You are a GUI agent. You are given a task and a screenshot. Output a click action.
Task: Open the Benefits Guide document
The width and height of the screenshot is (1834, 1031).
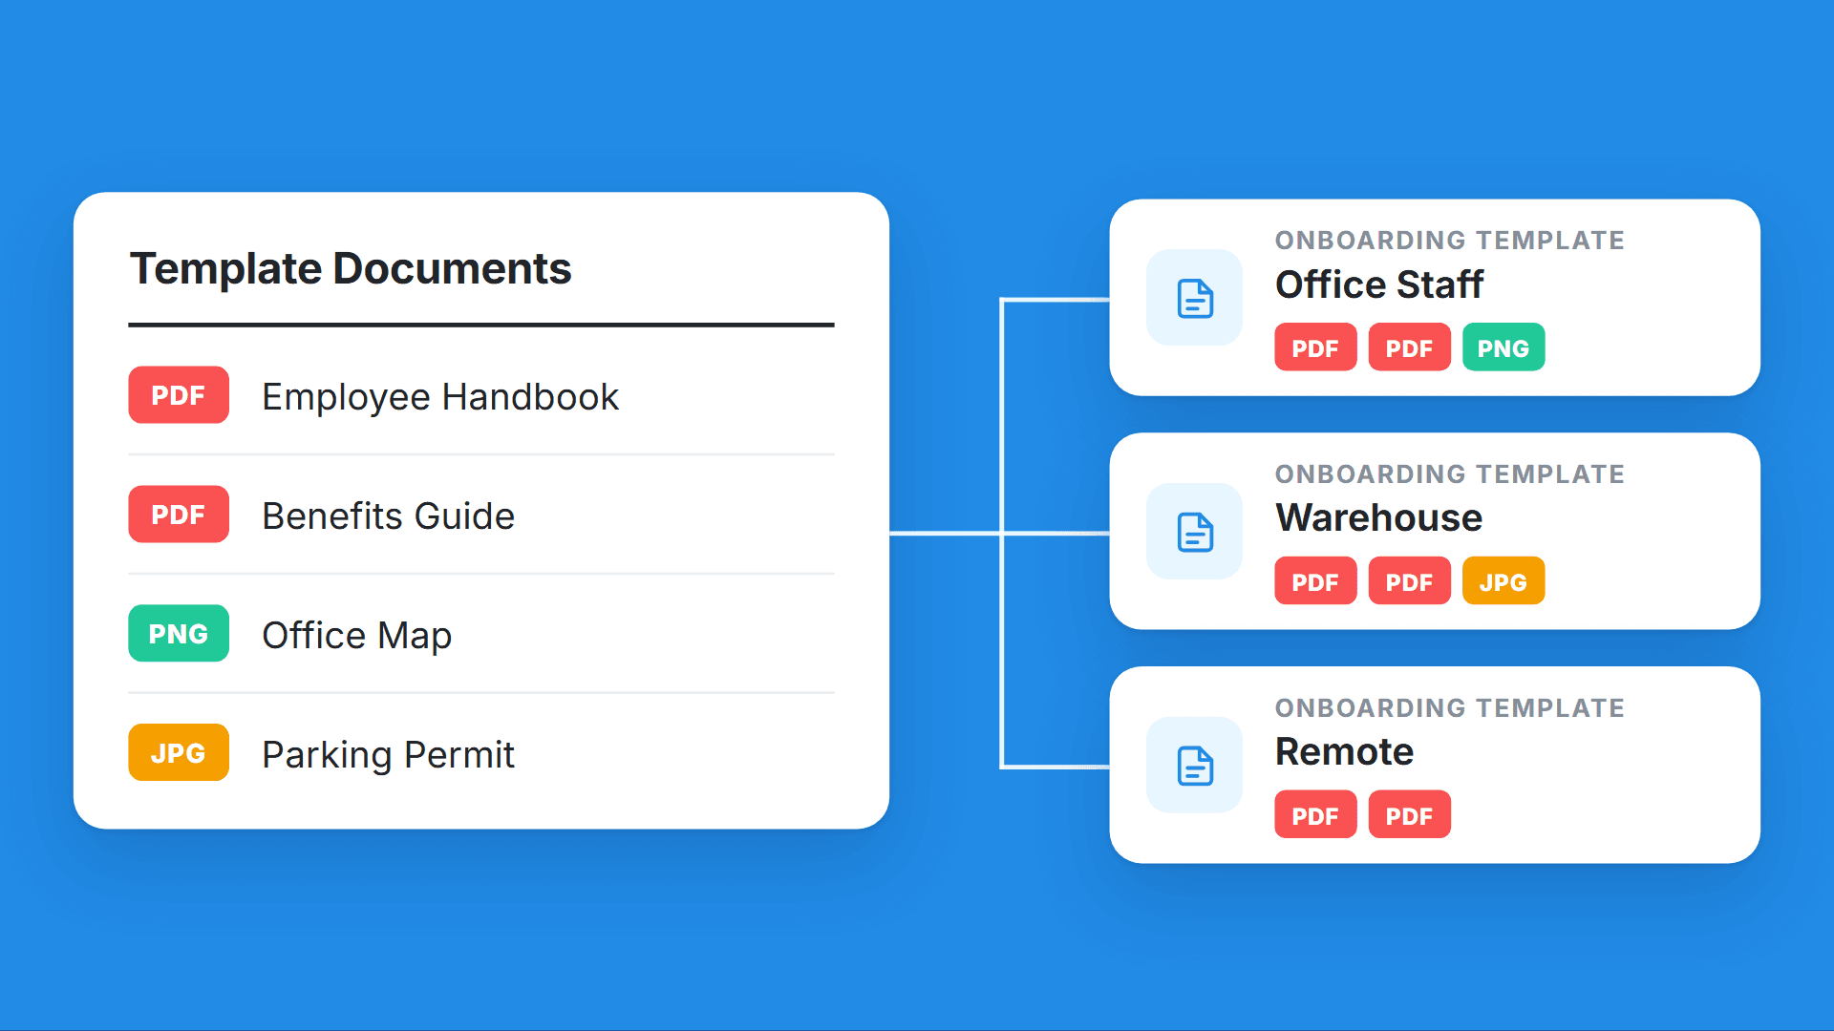[388, 516]
